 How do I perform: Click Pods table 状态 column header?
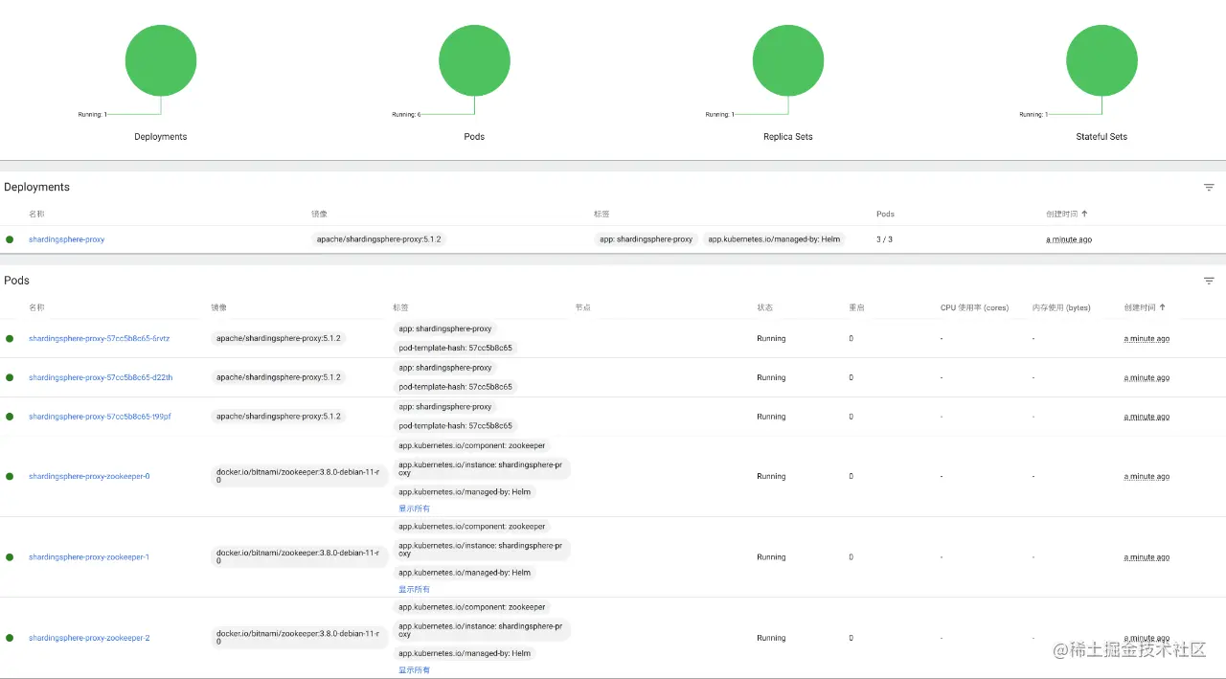pos(764,307)
